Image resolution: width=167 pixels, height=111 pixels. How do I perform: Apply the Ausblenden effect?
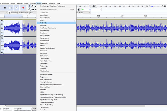pos(56,13)
